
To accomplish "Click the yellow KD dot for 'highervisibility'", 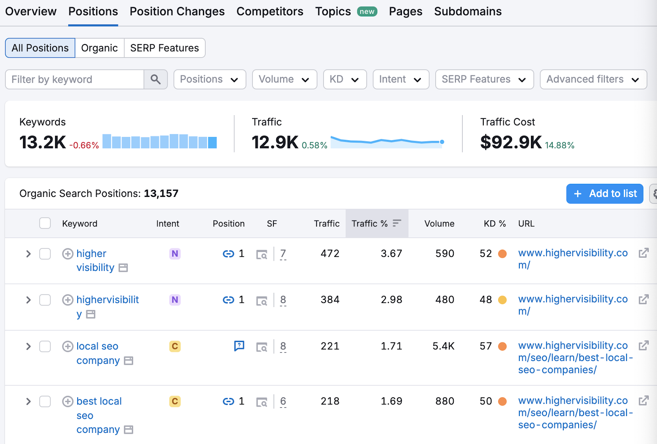I will pyautogui.click(x=502, y=300).
